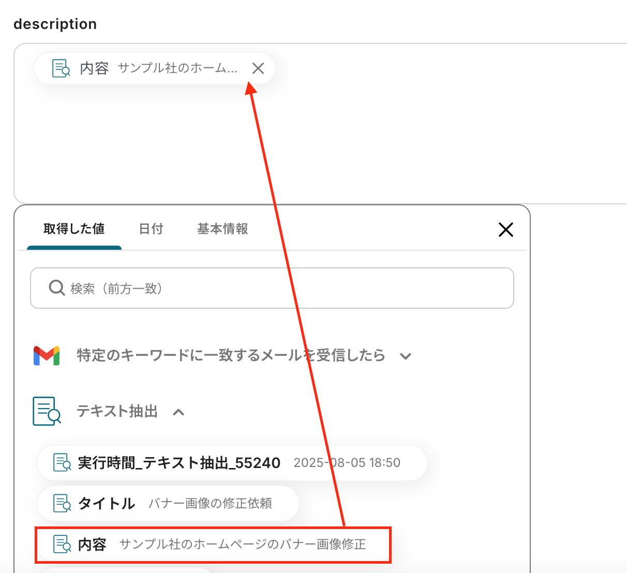Viewport: 627px width, 573px height.
Task: Open the 基本情報 tab
Action: pos(222,229)
